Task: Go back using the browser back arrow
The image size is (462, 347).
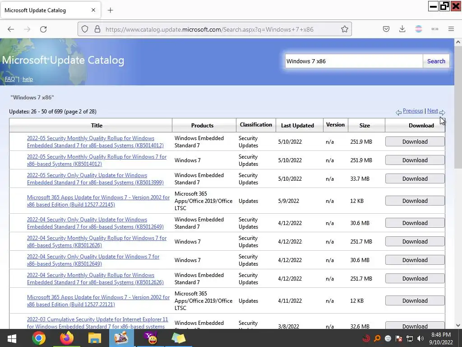Action: tap(11, 29)
